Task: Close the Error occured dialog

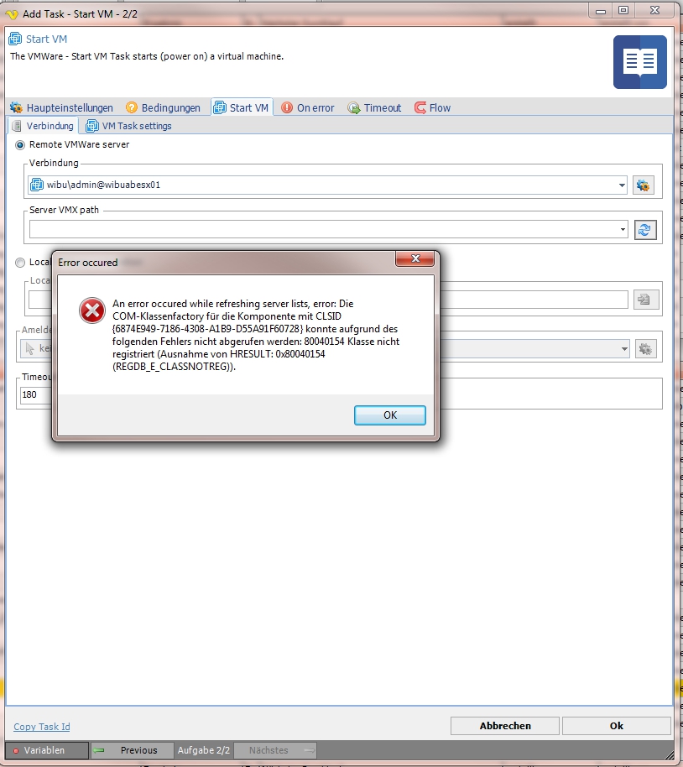Action: pos(414,262)
